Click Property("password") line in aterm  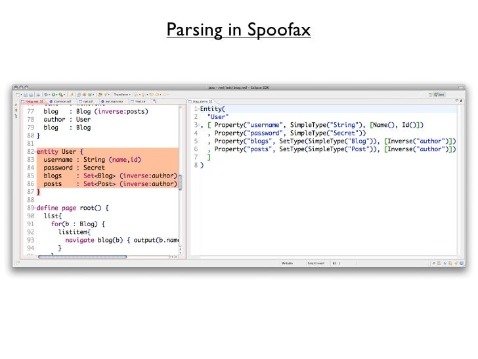click(286, 133)
